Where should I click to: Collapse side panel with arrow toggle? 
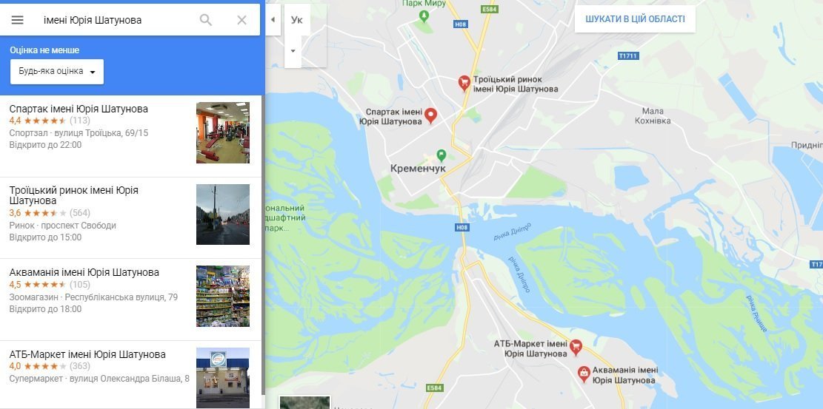point(273,20)
